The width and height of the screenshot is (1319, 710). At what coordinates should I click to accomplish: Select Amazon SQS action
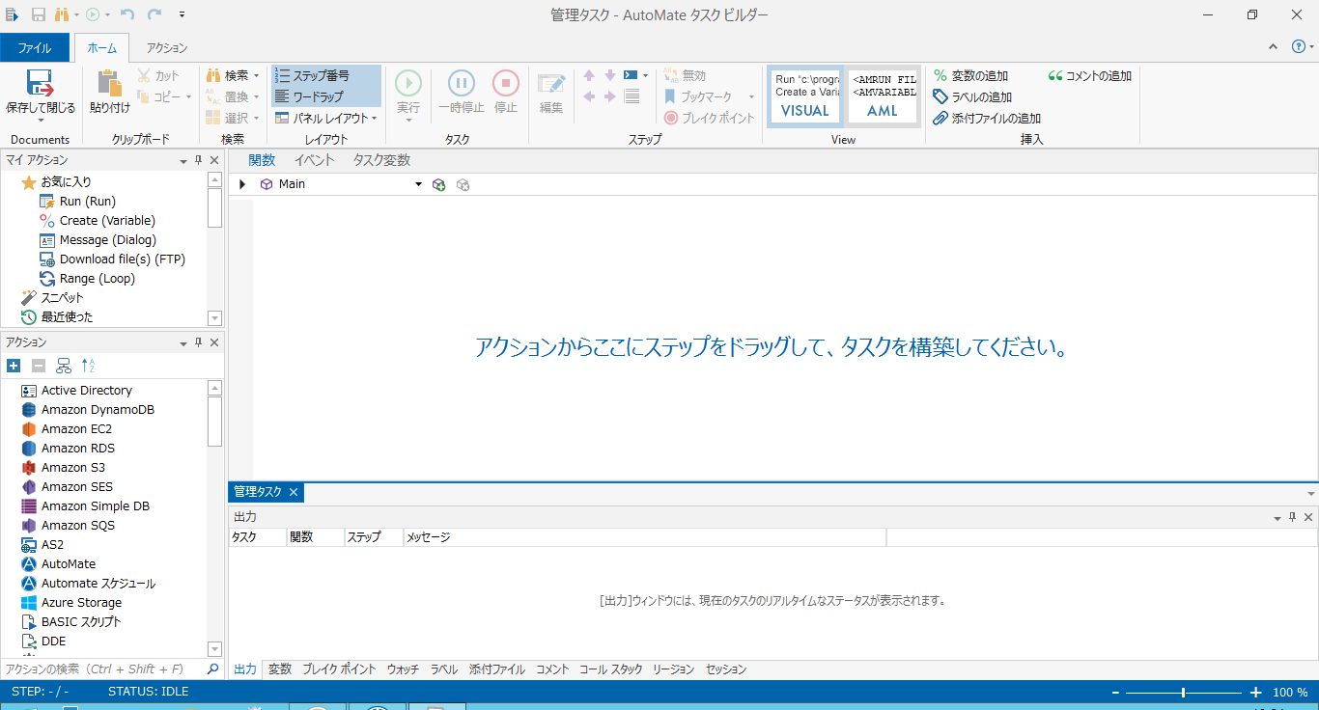tap(68, 525)
